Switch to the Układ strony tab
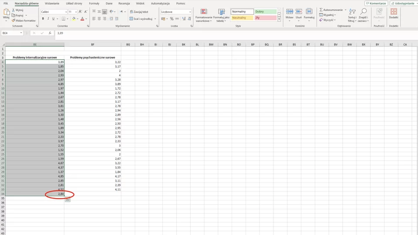 (x=74, y=3)
